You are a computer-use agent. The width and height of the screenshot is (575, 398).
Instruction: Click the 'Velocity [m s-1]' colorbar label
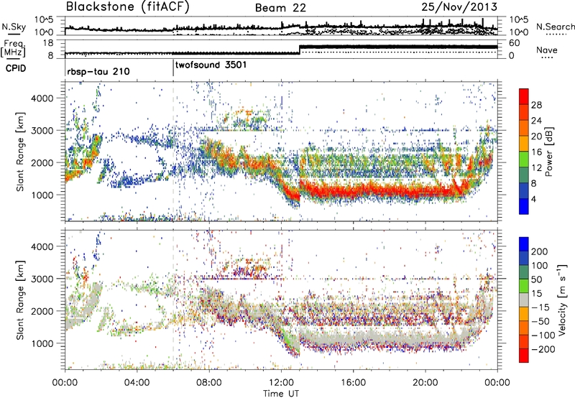(x=561, y=300)
